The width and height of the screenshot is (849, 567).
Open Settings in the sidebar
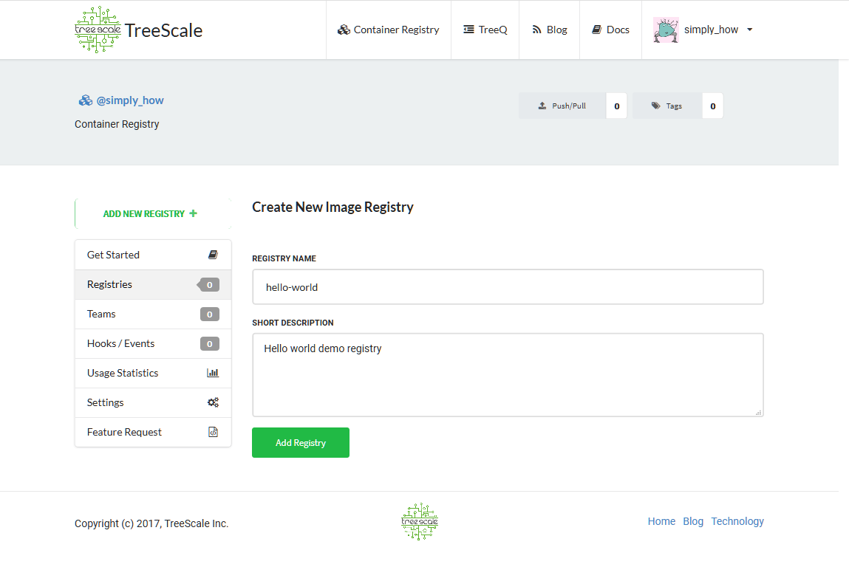153,402
